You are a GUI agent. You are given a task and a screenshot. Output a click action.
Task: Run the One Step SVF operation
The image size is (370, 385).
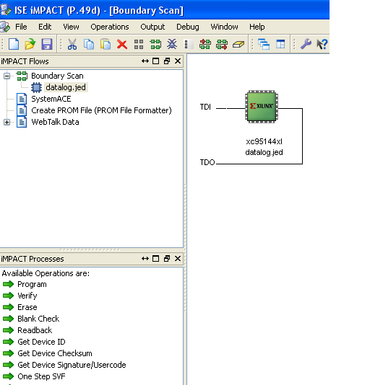tap(41, 376)
